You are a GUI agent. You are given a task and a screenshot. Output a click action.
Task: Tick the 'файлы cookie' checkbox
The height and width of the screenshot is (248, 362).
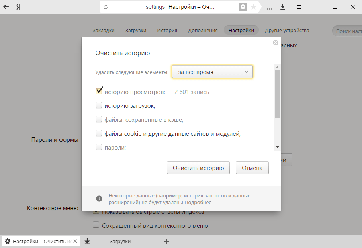coord(99,133)
